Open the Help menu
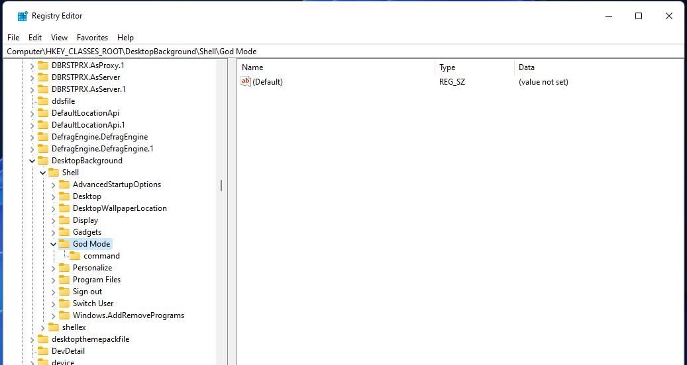 coord(125,38)
